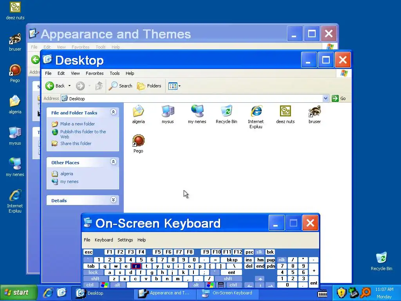Select Recycle Bin on the desktop background
This screenshot has height=301, width=401.
[381, 261]
